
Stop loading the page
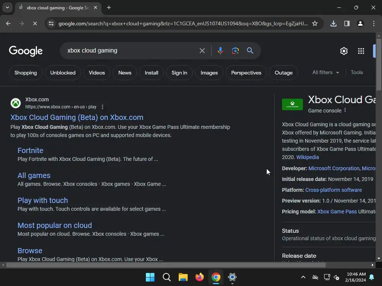pos(35,23)
